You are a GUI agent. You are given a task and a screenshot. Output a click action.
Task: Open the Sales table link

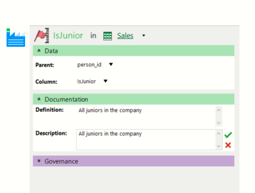point(125,36)
